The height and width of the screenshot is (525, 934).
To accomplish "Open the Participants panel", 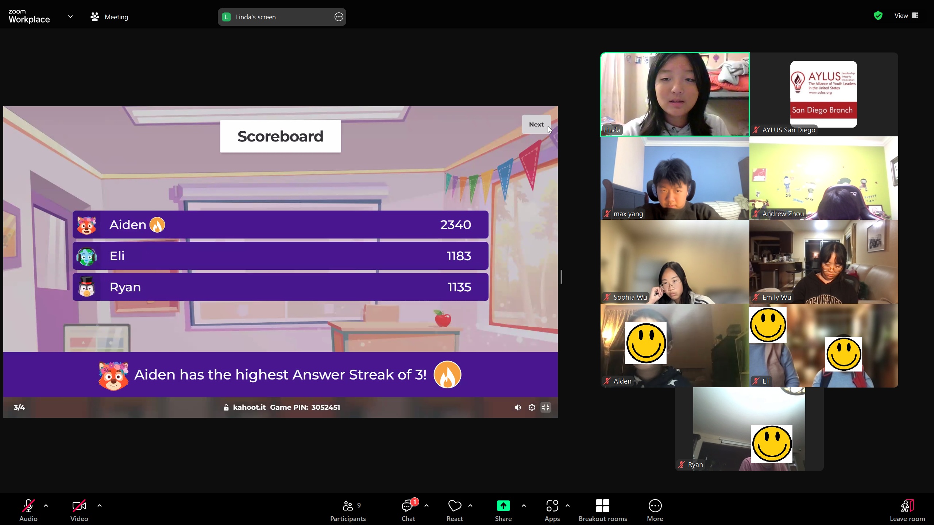I will tap(348, 510).
